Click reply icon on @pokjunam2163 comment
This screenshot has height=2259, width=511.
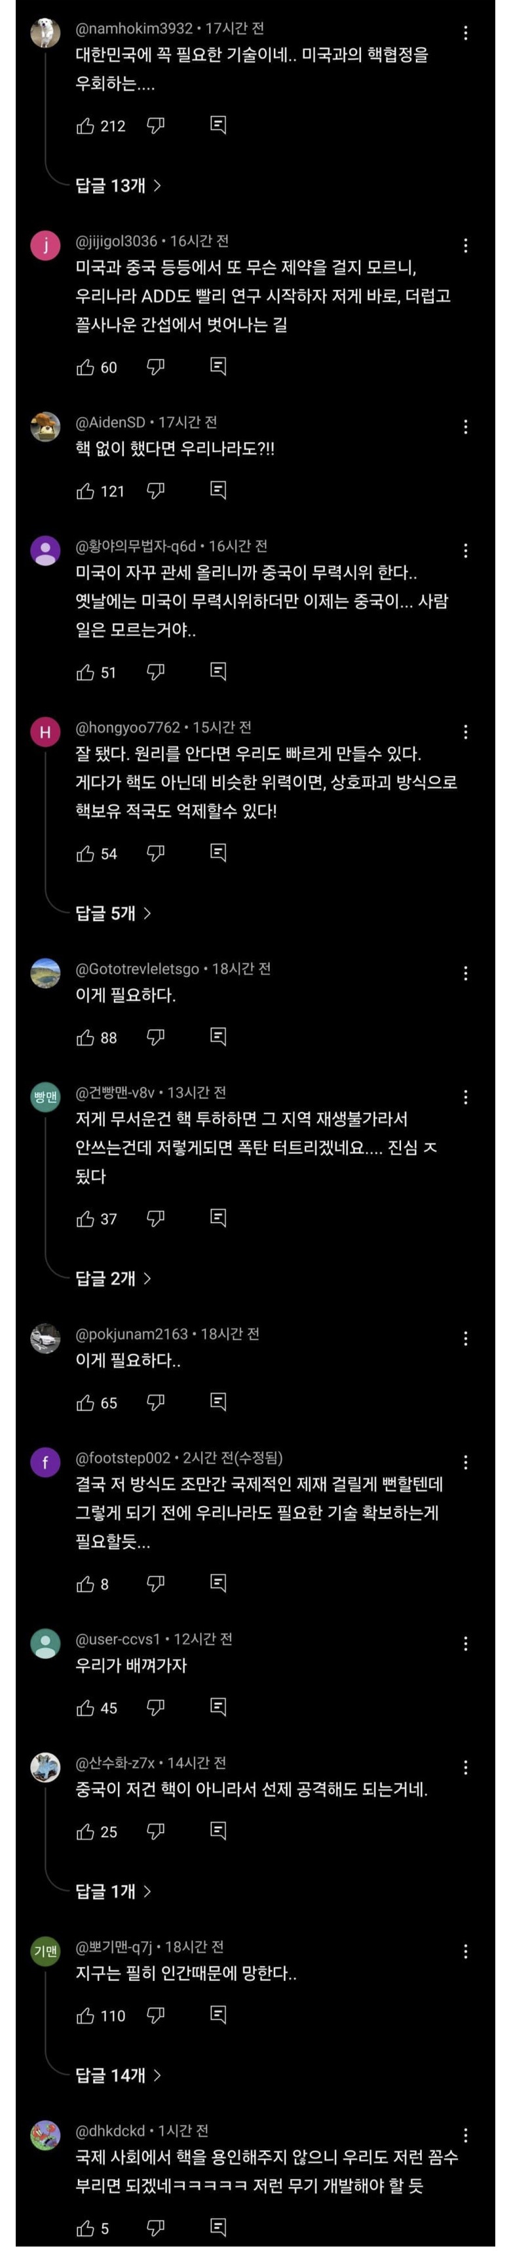click(218, 1401)
